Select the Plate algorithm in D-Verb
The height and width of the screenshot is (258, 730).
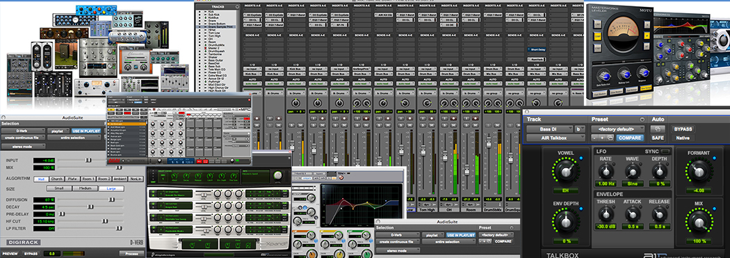72,179
